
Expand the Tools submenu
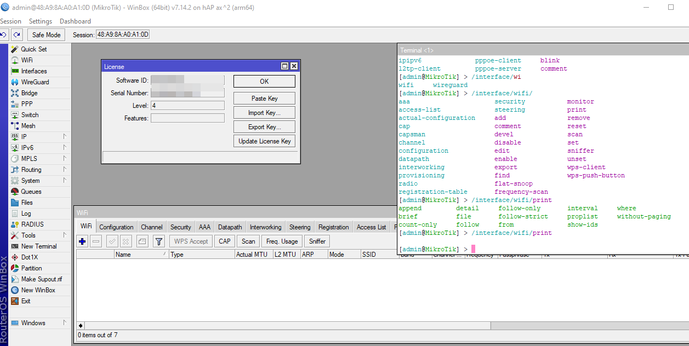[29, 235]
